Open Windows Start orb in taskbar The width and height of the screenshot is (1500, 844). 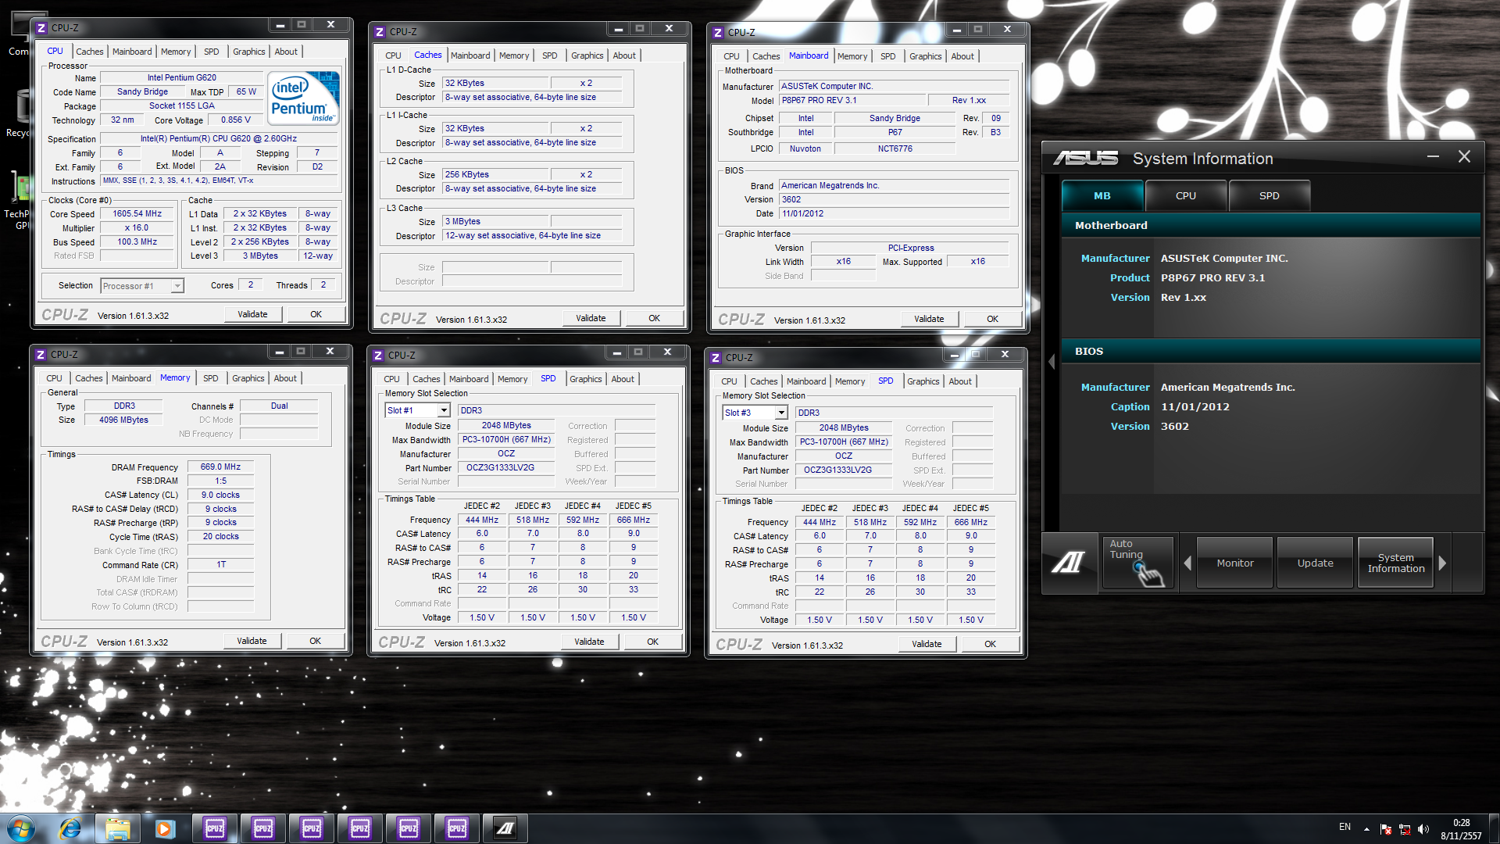tap(21, 828)
